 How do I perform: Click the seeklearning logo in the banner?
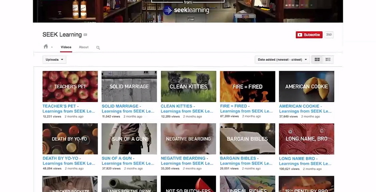click(186, 10)
